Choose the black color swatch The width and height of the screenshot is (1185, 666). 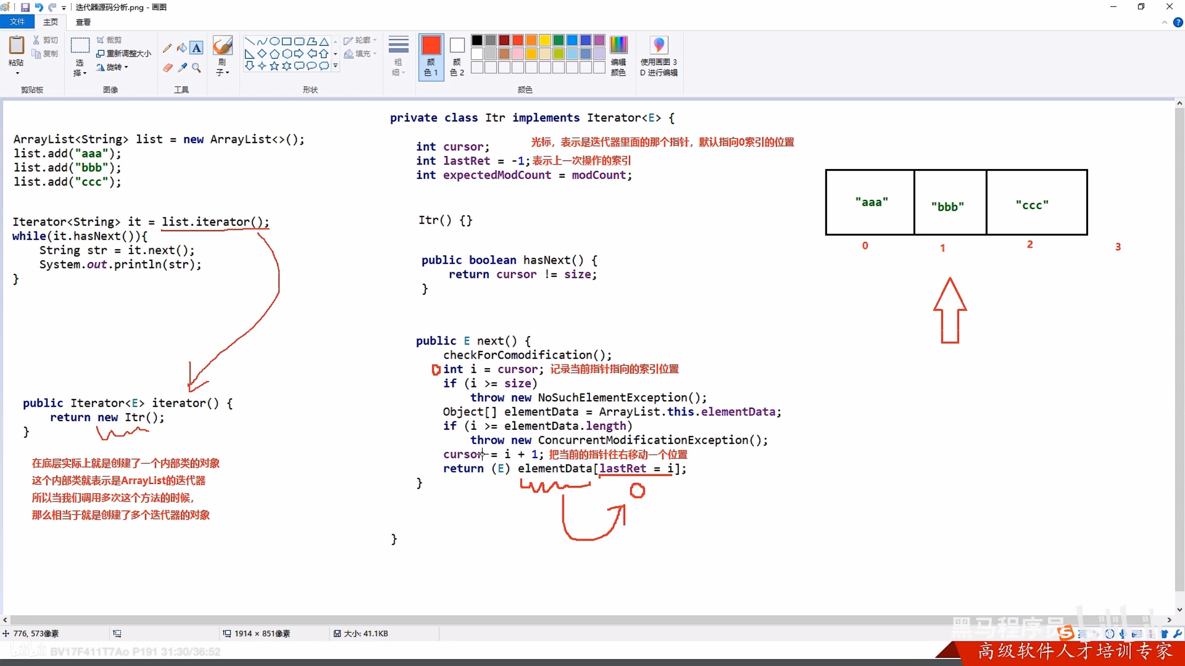coord(477,40)
